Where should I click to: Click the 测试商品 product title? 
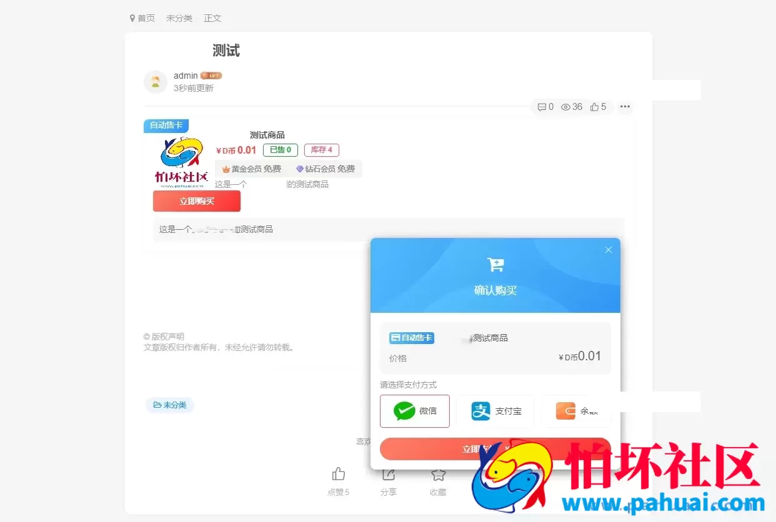pos(267,135)
